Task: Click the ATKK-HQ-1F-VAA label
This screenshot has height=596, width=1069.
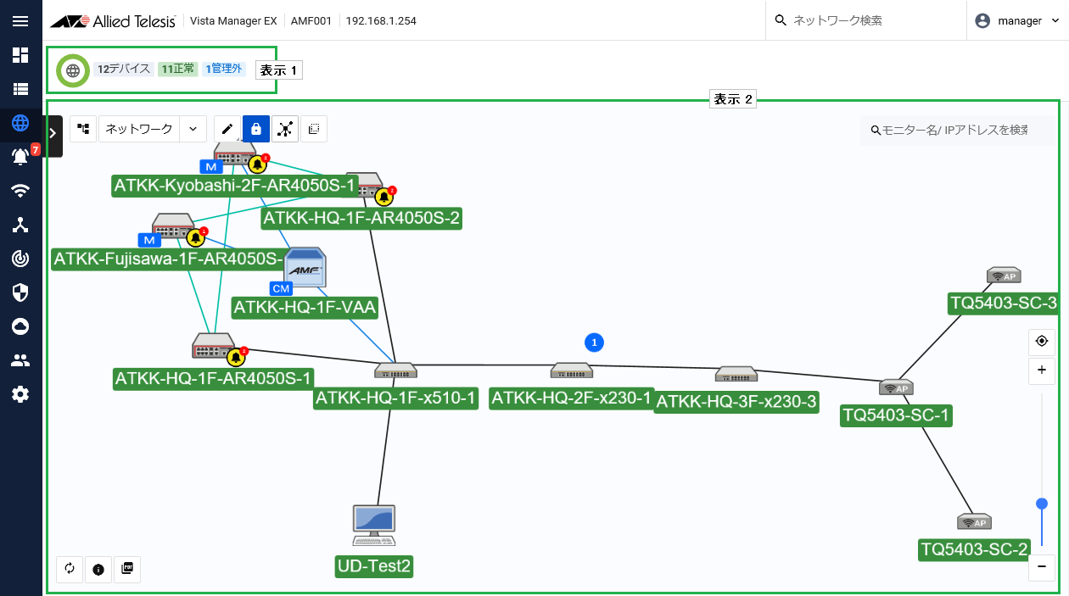Action: point(305,307)
